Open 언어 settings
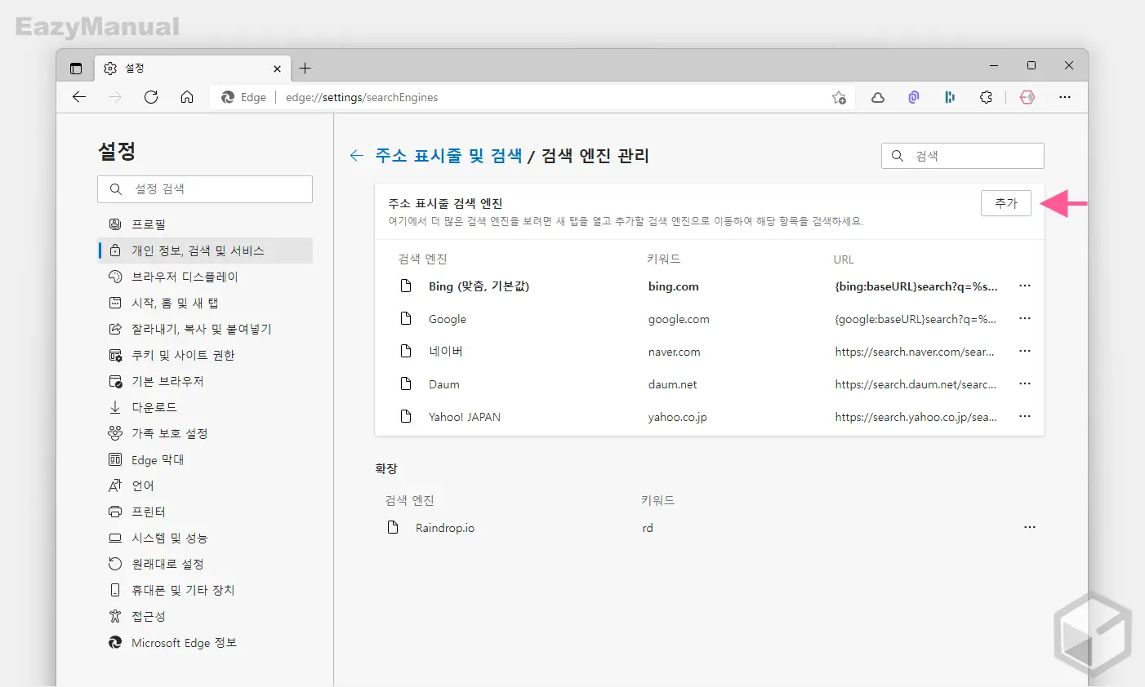1145x687 pixels. point(205,485)
